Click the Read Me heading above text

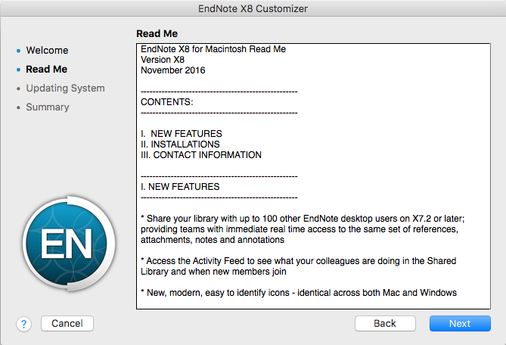tap(157, 33)
